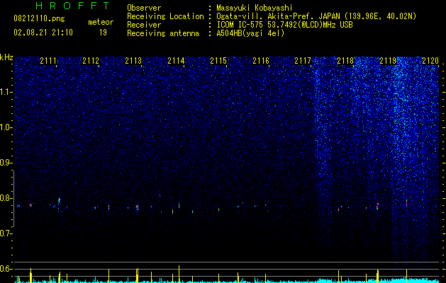Viewport: 446px width, 283px height.
Task: Click the HROFFT title text
Action: pos(72,6)
